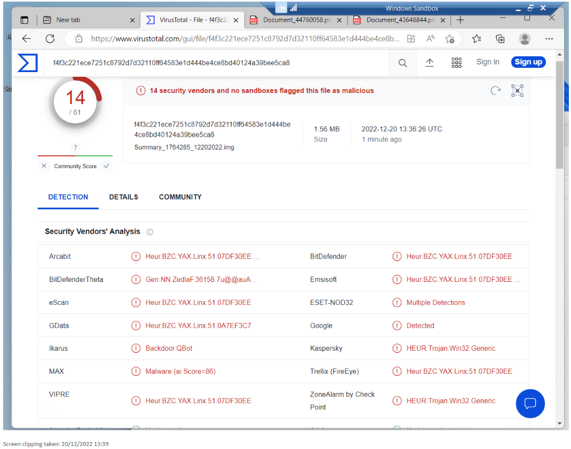The image size is (571, 449).
Task: Vote file as malicious with X
Action: (x=44, y=166)
